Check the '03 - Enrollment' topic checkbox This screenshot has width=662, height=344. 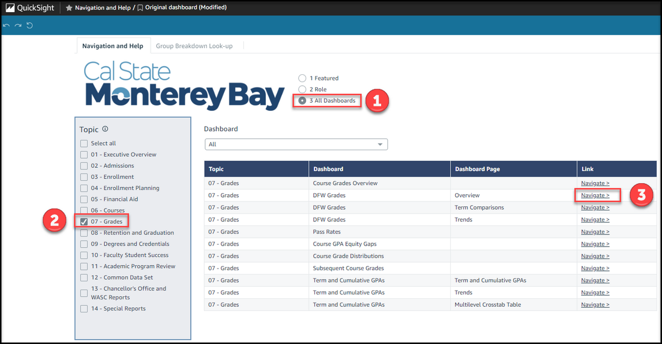click(x=84, y=177)
